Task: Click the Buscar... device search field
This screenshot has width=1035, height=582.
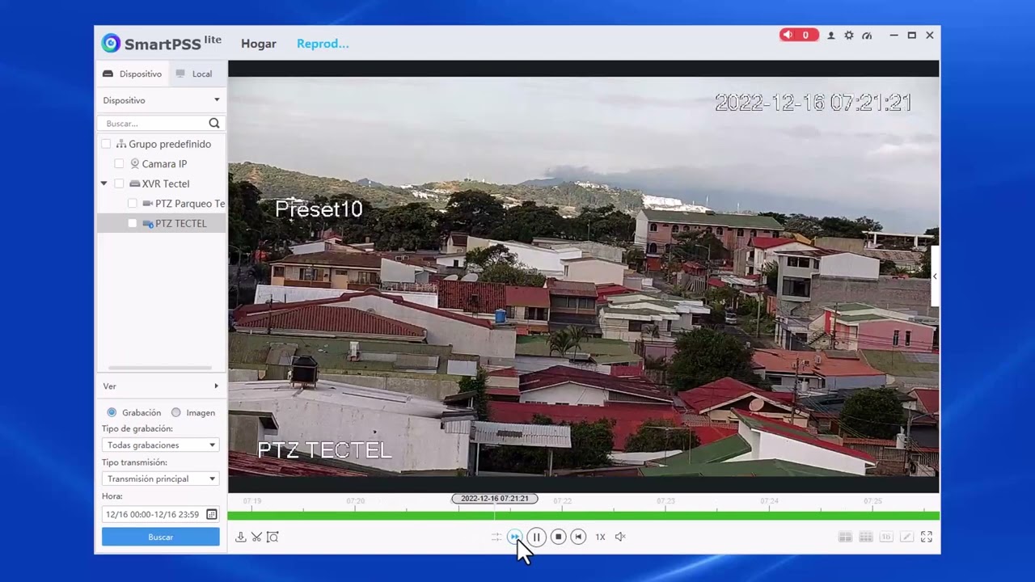Action: [154, 124]
